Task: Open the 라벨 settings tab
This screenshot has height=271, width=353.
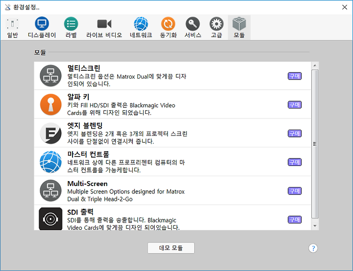Action: (71, 27)
